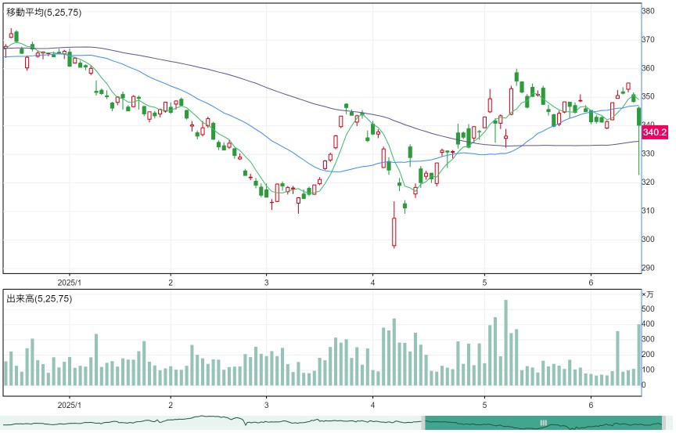Click the unselected overview area left of range selector

click(x=210, y=423)
